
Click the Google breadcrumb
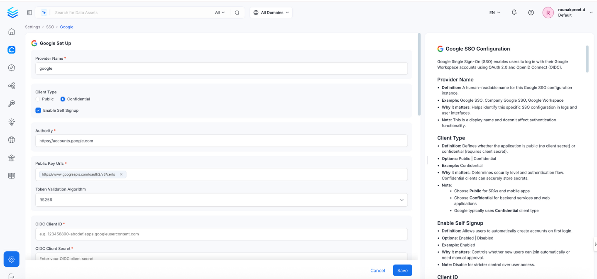coord(66,27)
